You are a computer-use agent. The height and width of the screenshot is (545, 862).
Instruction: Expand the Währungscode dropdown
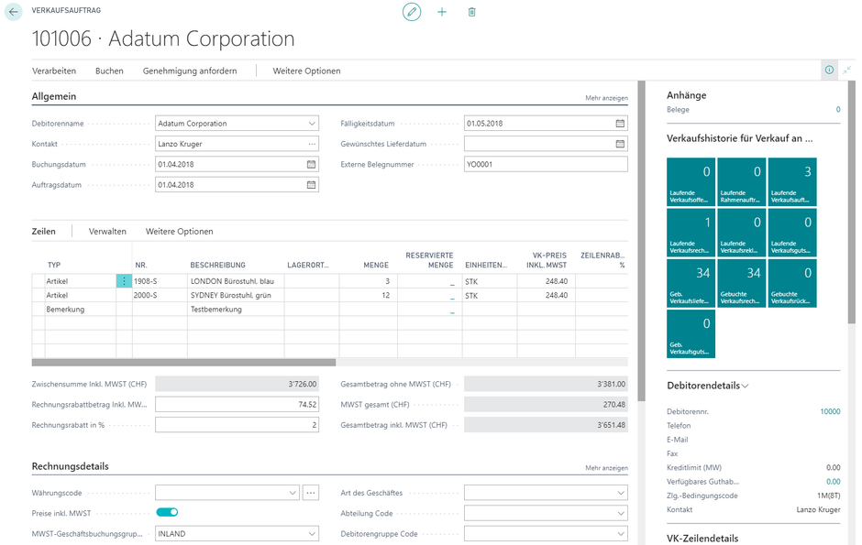(293, 493)
